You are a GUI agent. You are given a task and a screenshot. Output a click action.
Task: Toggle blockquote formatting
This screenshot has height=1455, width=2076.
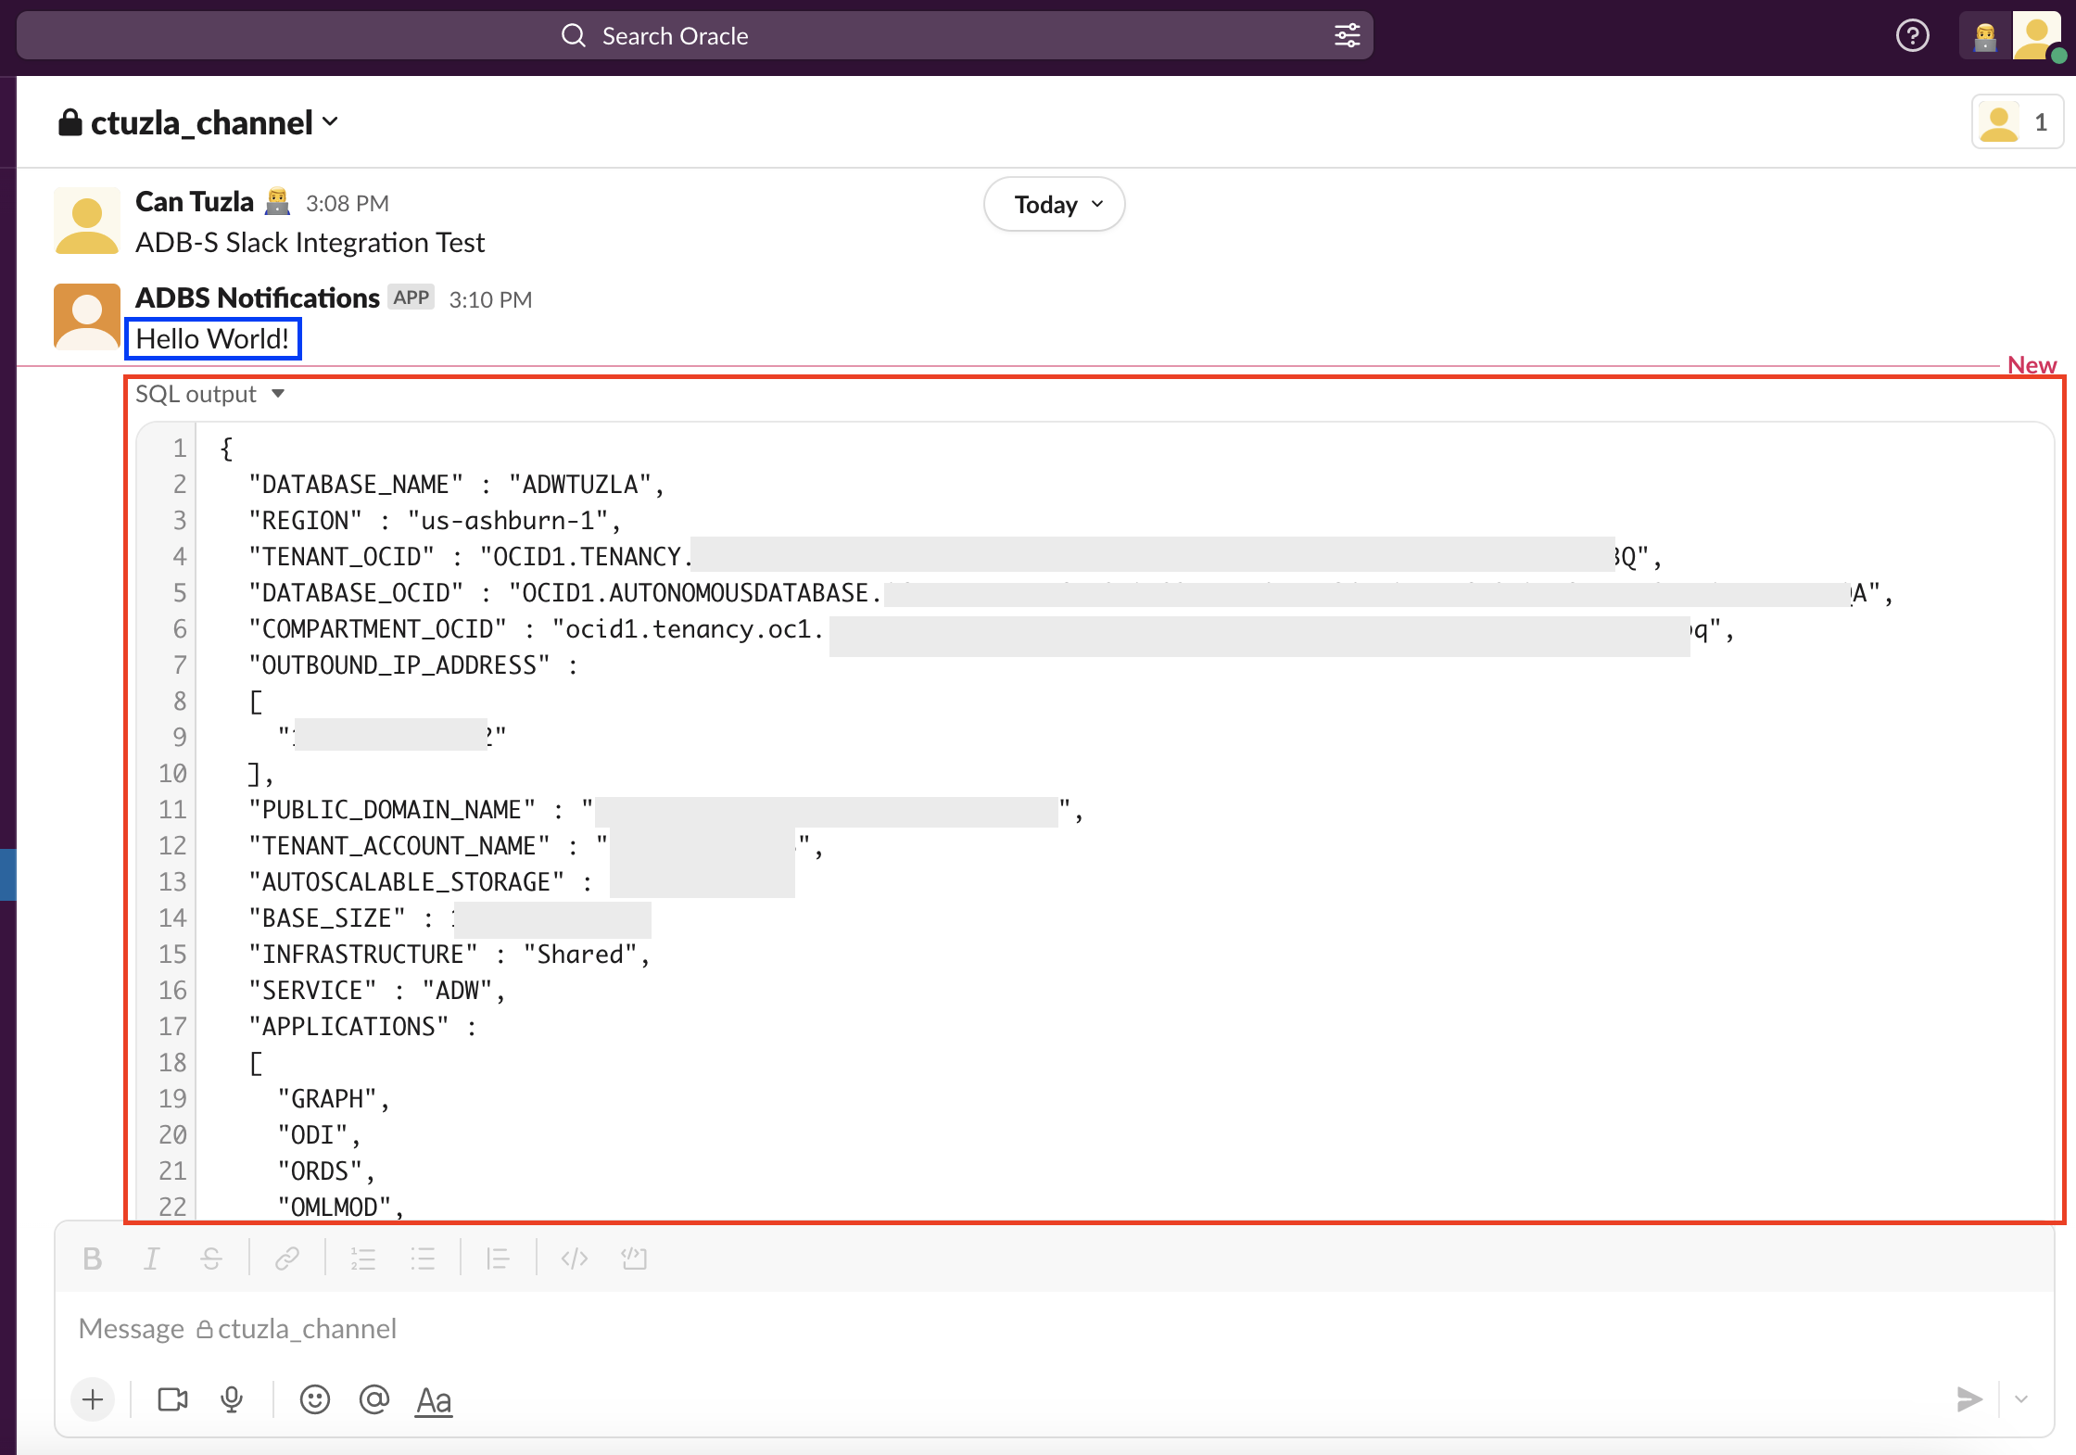pos(498,1258)
